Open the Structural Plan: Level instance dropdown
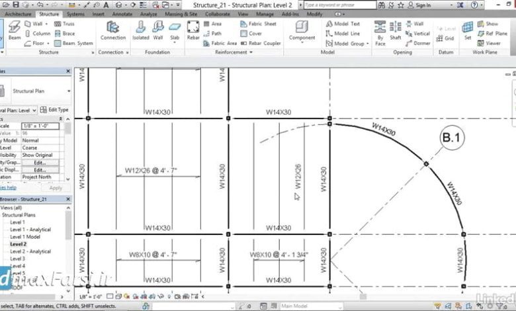516x311 pixels. pos(18,111)
